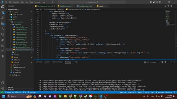This screenshot has width=177, height=99.
Task: Open the Run and Debug view
Action: [3, 18]
